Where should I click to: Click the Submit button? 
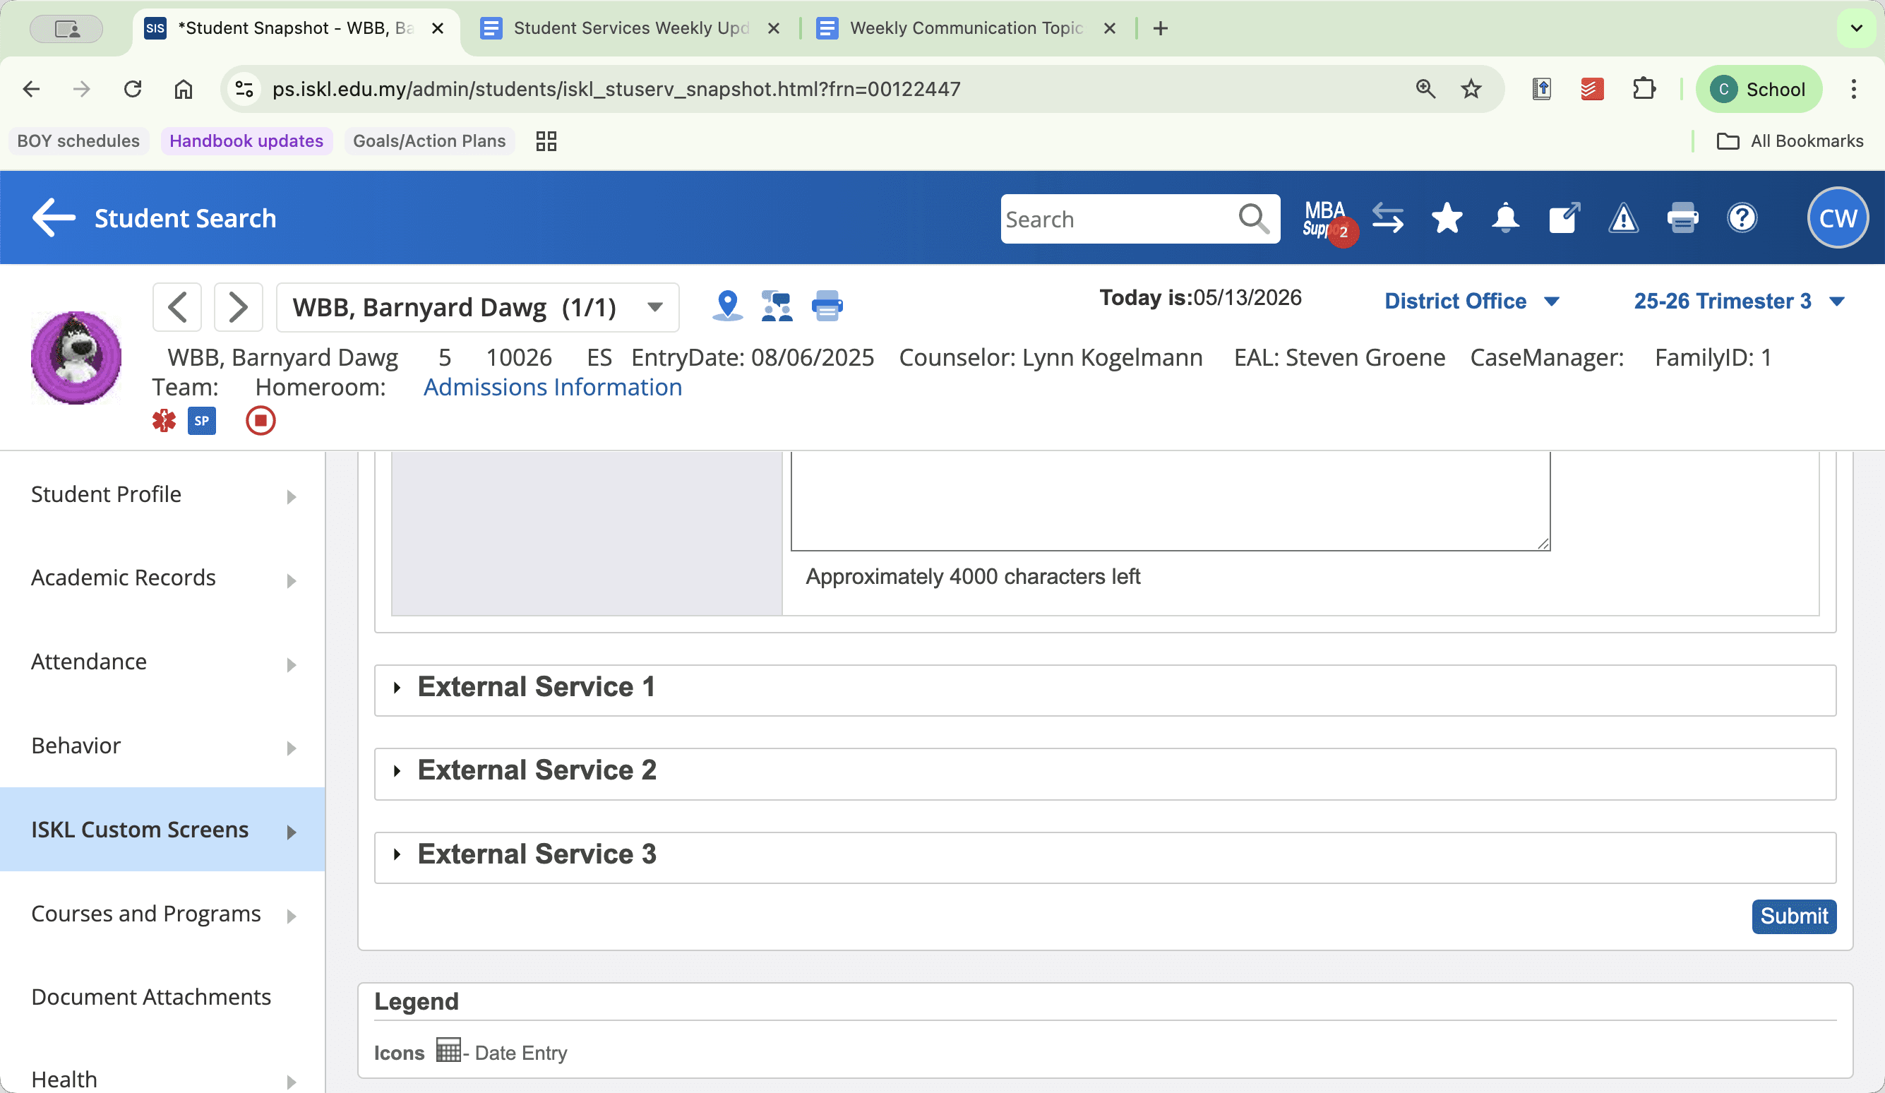click(1794, 916)
